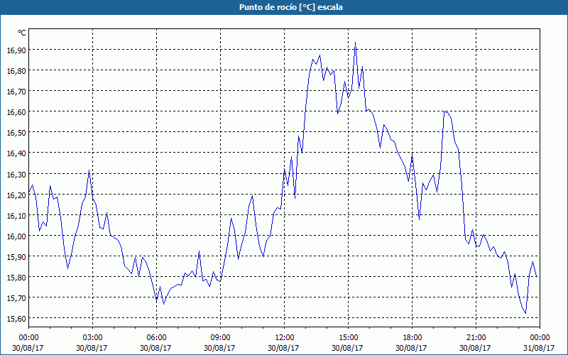This screenshot has height=355, width=568.
Task: Click the 16,30 y-axis label
Action: point(16,174)
